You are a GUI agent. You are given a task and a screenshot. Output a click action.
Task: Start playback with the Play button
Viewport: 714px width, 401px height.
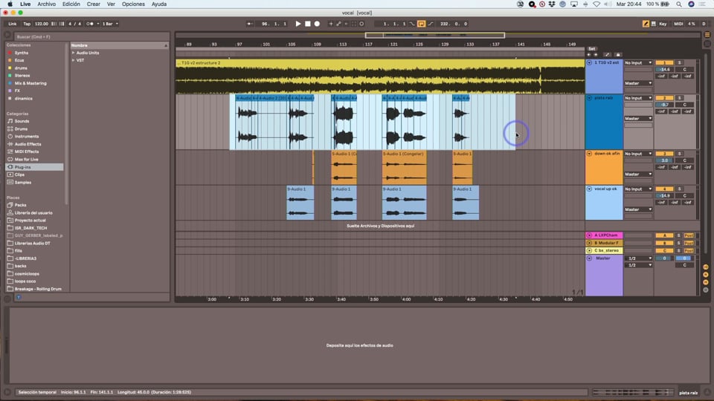298,24
